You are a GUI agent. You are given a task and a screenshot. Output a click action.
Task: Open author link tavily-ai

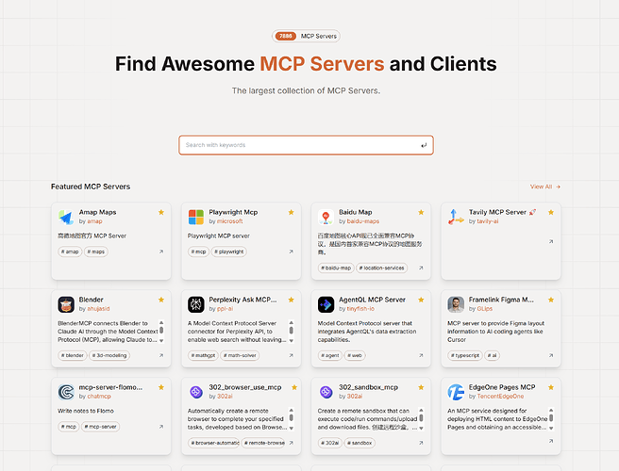click(488, 221)
